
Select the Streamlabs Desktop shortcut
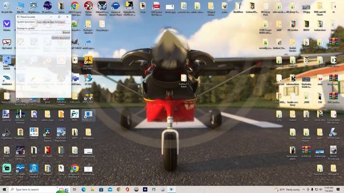(7, 170)
